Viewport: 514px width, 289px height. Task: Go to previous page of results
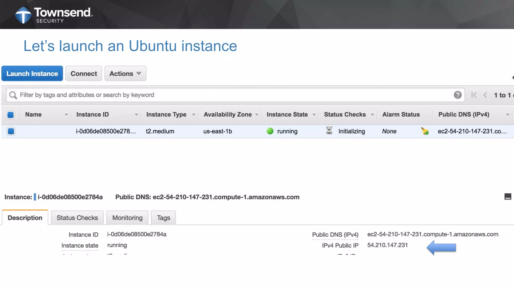coord(485,95)
